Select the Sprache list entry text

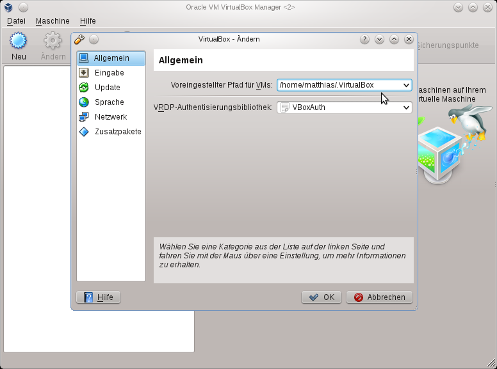[x=110, y=102]
